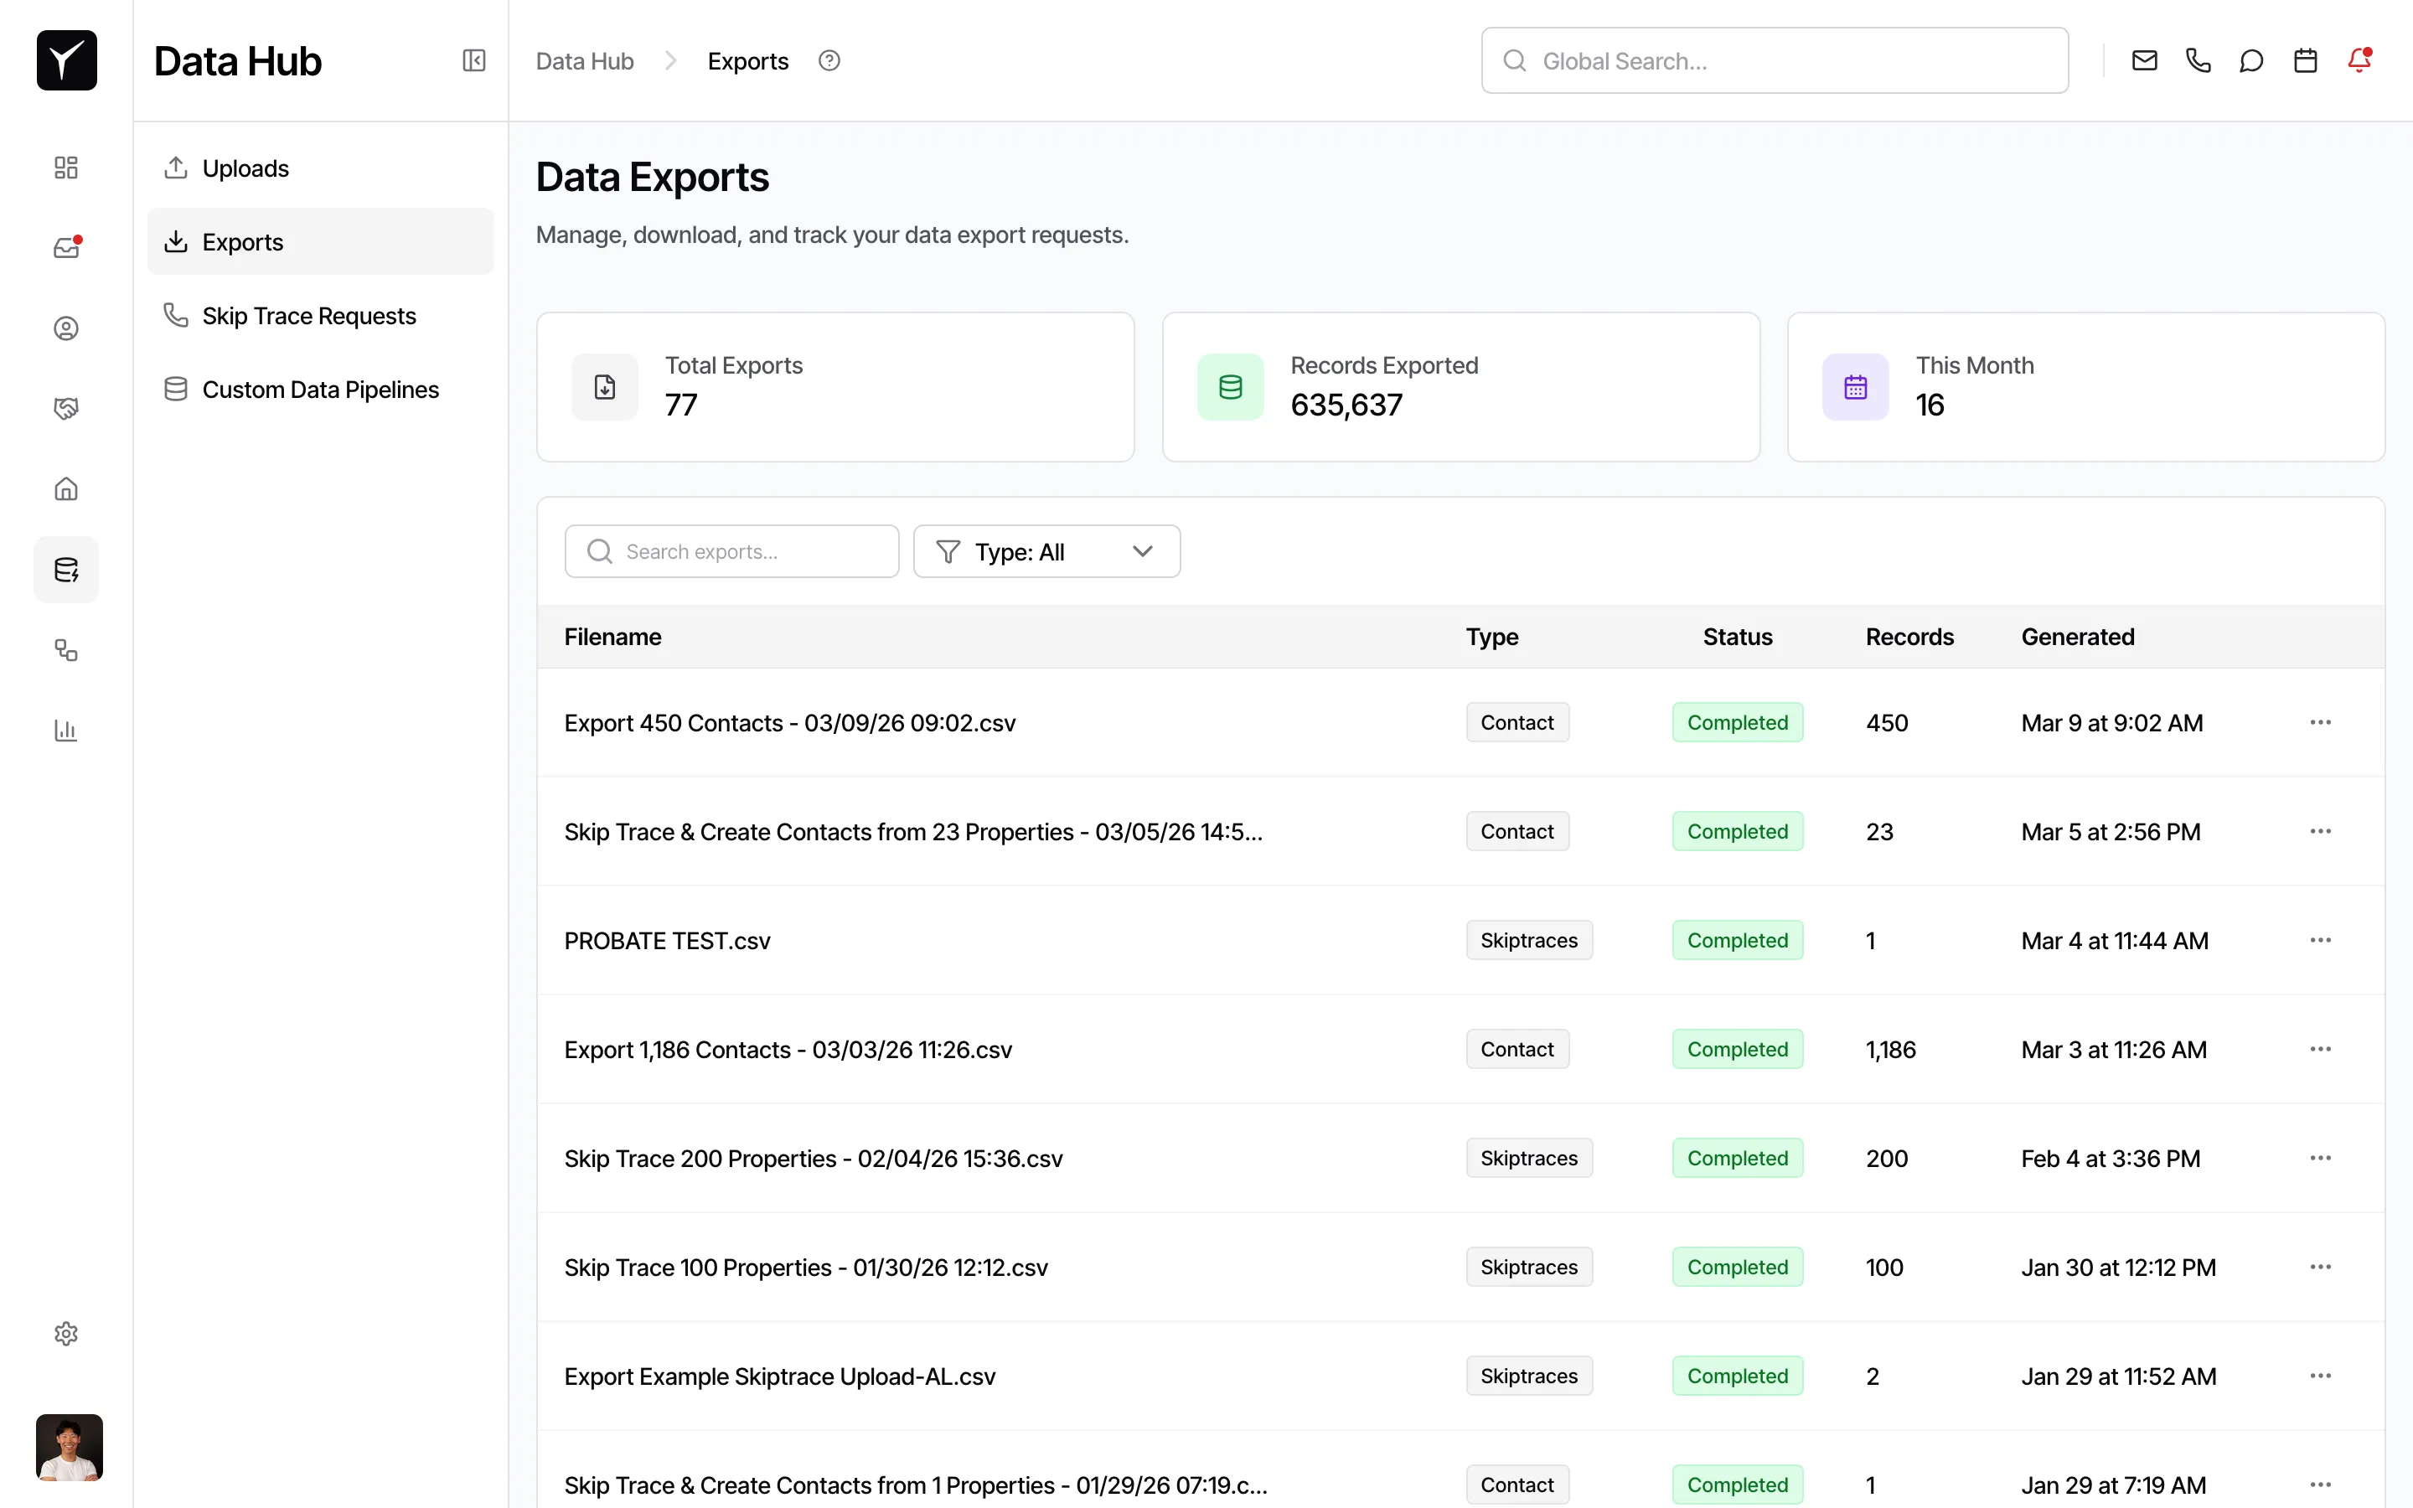Select Uploads in the sidebar menu
This screenshot has height=1508, width=2413.
point(245,168)
